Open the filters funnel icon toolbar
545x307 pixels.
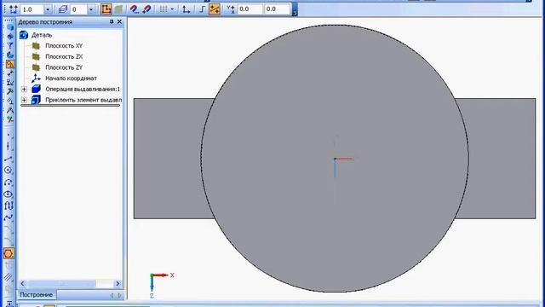[x=9, y=45]
